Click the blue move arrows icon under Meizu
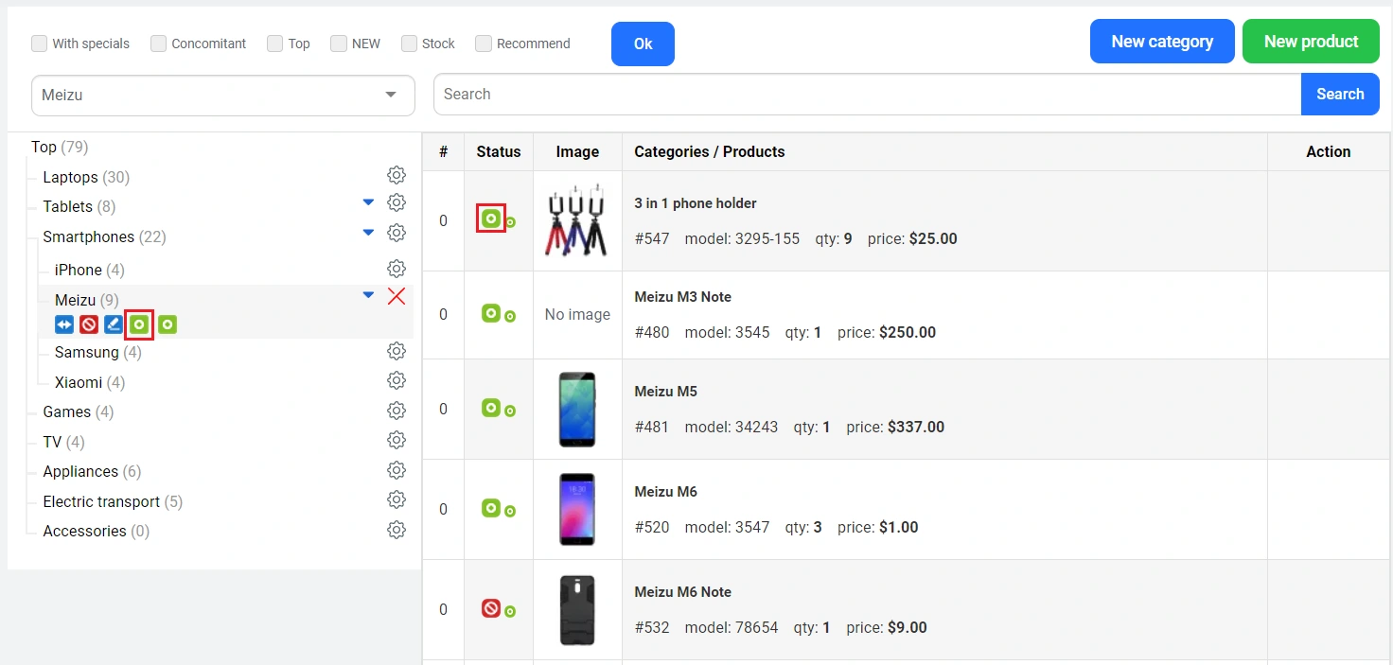The image size is (1393, 665). [64, 325]
